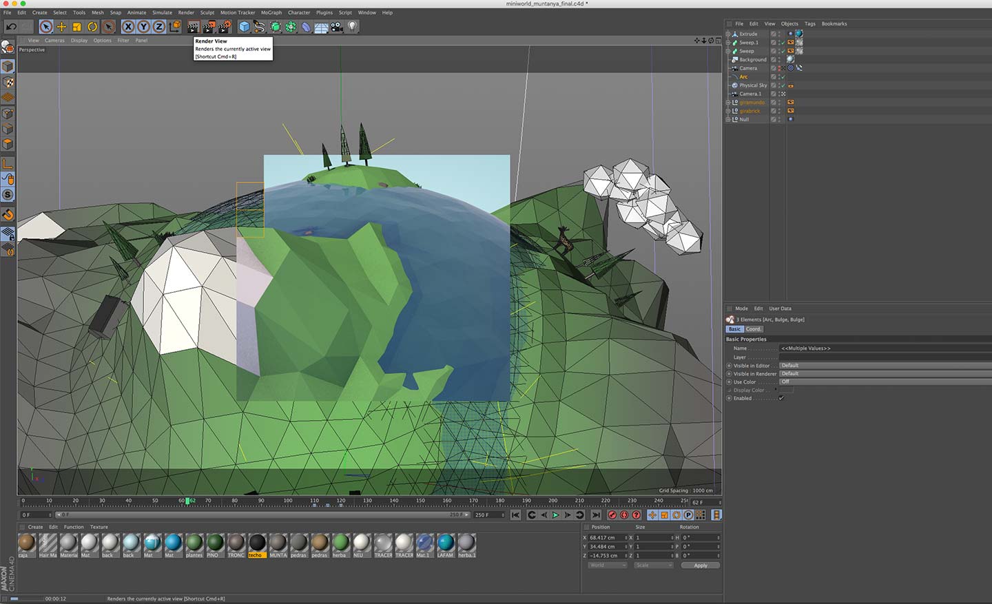The width and height of the screenshot is (992, 604).
Task: Expand the giramundo null object
Action: [728, 102]
